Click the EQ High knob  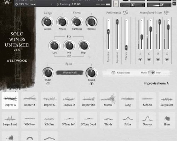pos(84,45)
